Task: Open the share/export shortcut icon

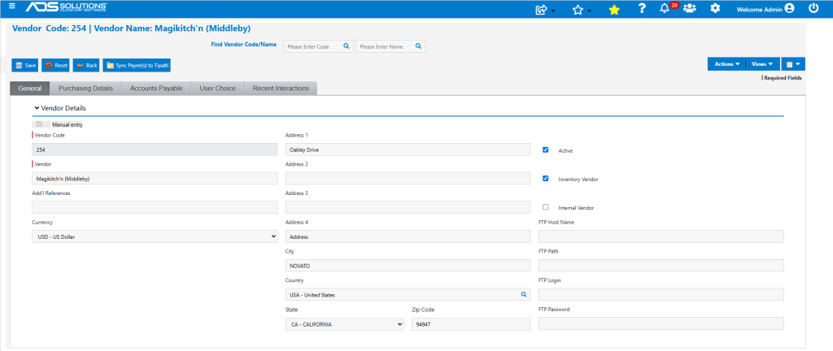Action: pos(542,9)
